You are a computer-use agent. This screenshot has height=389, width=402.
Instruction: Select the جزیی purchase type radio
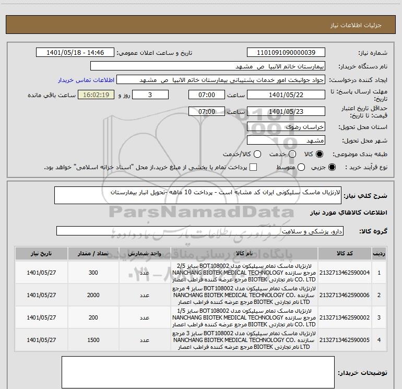pyautogui.click(x=332, y=167)
